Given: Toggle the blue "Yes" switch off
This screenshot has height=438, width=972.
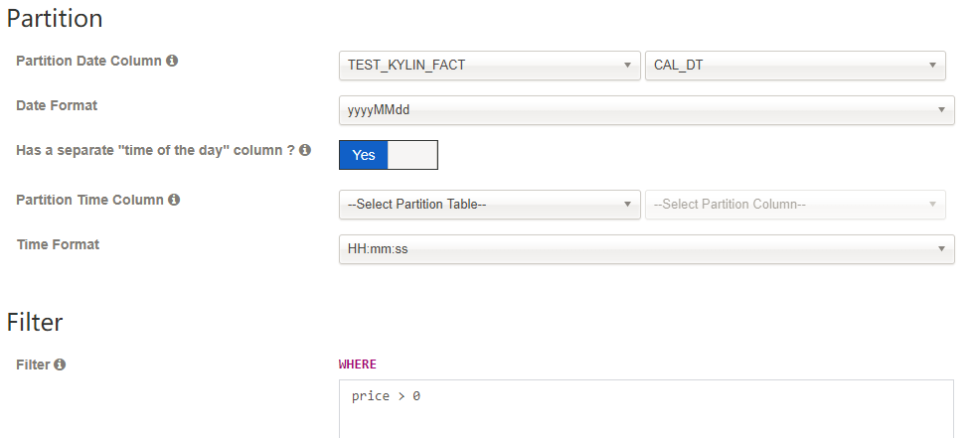Looking at the screenshot, I should point(364,155).
